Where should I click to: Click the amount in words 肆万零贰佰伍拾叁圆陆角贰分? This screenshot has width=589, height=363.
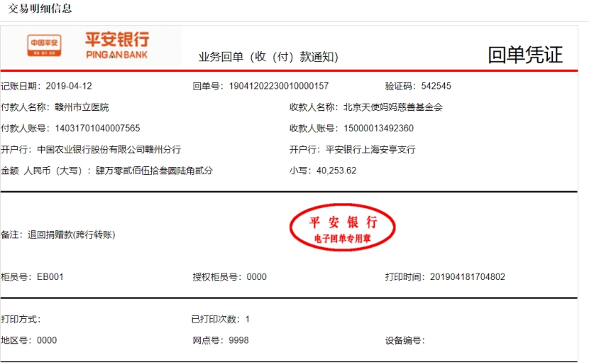click(x=155, y=170)
